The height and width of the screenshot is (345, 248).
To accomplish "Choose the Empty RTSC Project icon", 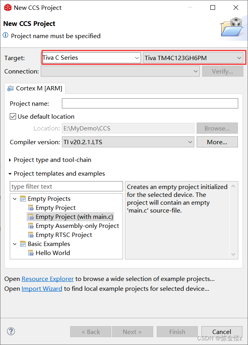I will tap(31, 235).
